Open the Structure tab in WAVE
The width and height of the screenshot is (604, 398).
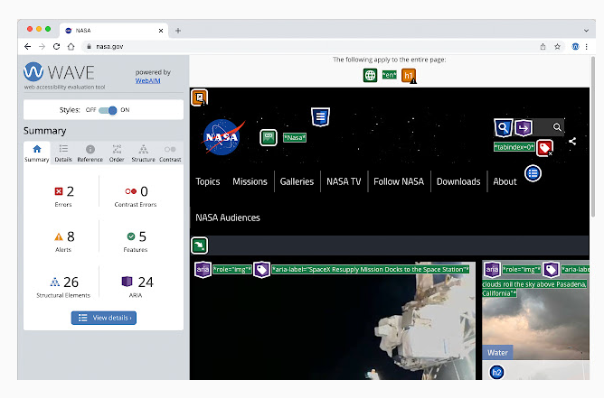point(143,153)
